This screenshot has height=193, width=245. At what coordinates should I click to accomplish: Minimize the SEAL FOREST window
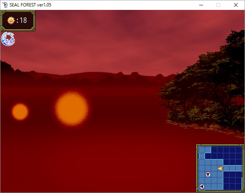click(201, 5)
